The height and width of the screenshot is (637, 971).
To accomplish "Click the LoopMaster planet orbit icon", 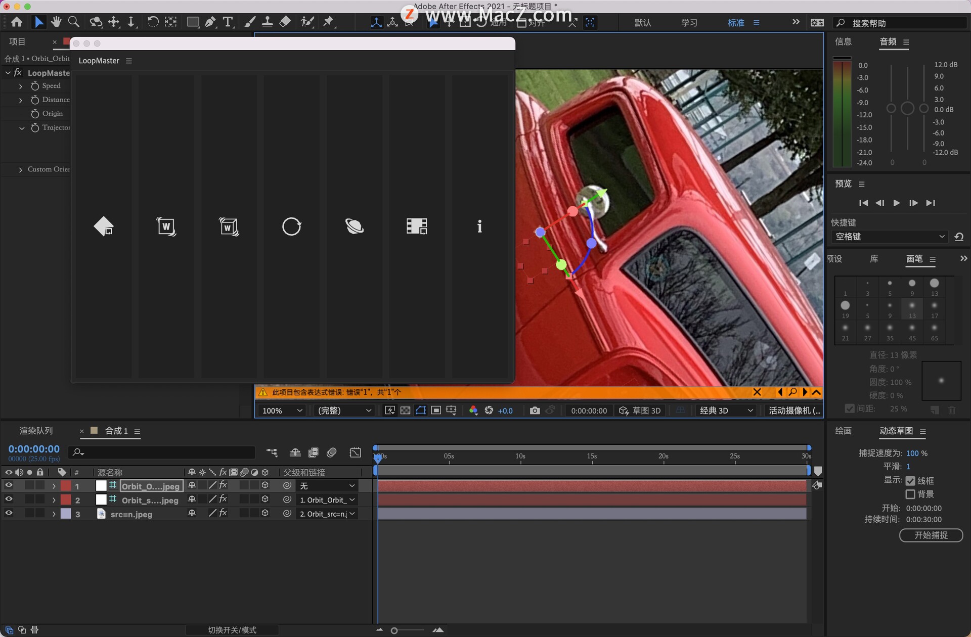I will (354, 226).
